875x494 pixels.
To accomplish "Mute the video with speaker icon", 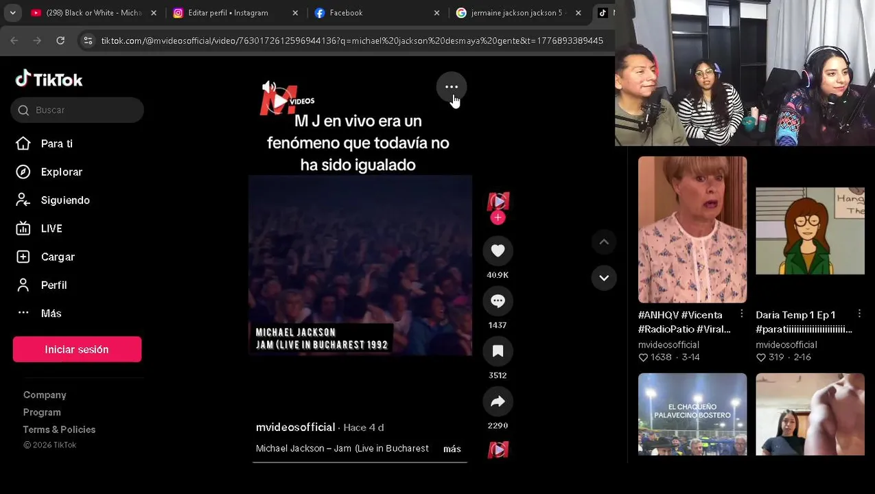I will click(269, 87).
